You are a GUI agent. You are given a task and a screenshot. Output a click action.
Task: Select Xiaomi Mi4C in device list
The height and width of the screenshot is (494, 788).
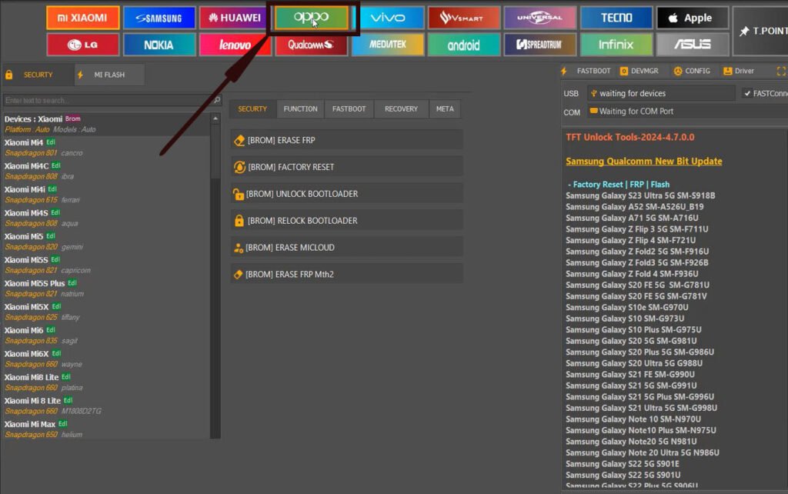pos(105,172)
